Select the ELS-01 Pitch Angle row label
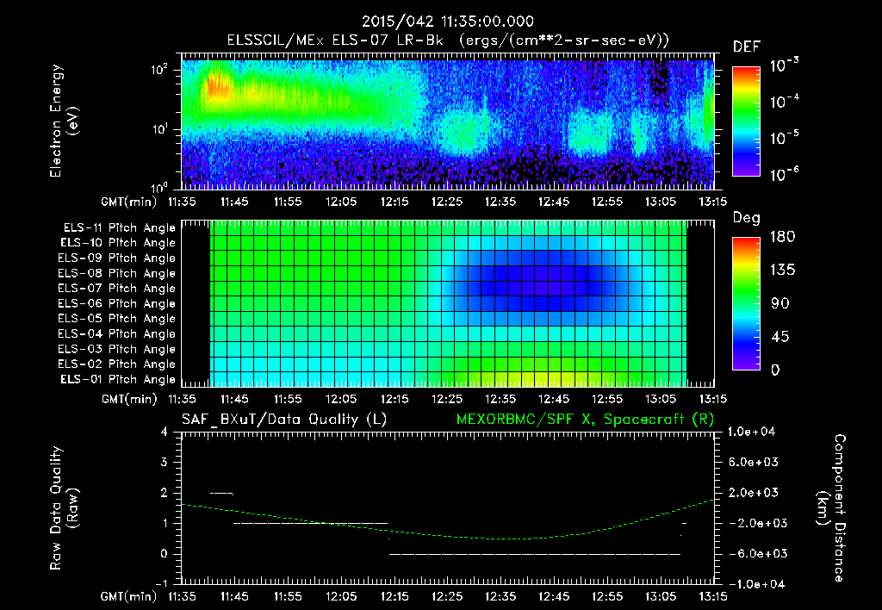882x610 pixels. pos(118,379)
